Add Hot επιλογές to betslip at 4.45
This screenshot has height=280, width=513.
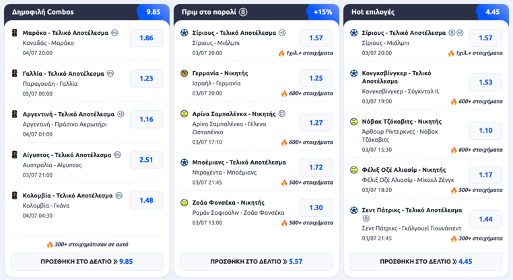[426, 261]
